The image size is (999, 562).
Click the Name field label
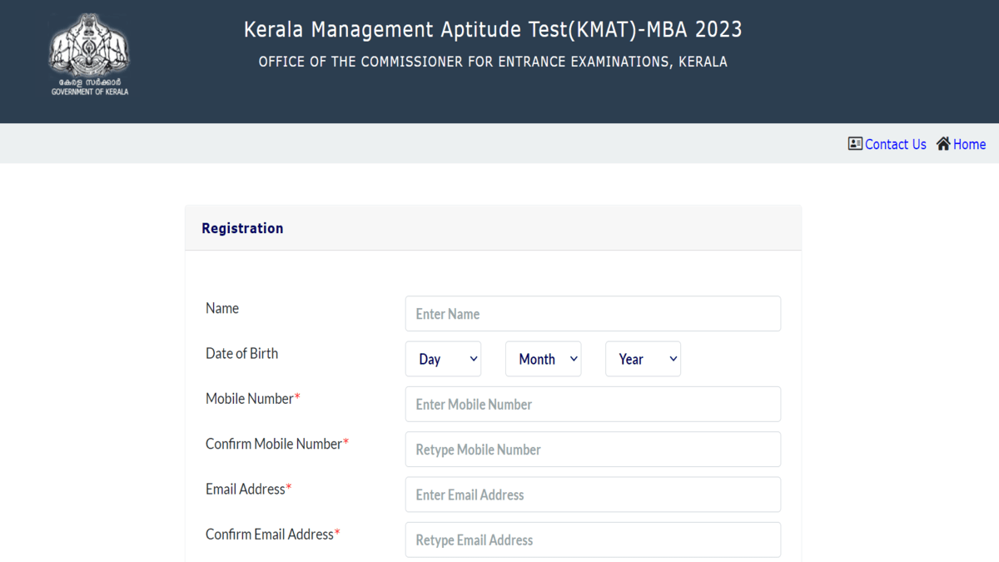tap(222, 308)
